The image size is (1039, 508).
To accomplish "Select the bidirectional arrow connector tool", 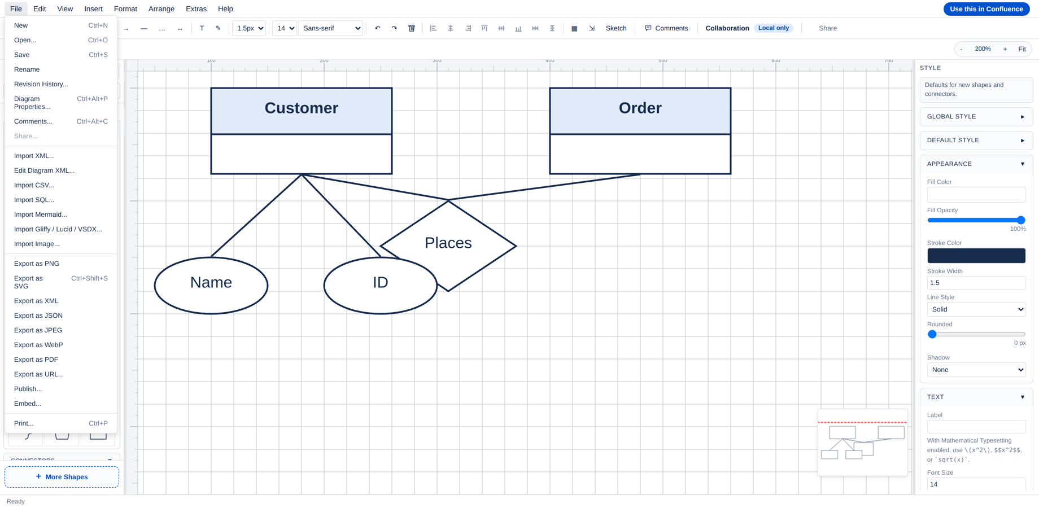I will point(180,28).
